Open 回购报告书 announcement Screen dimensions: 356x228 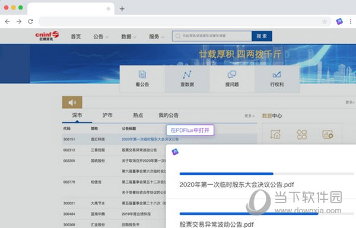131,224
